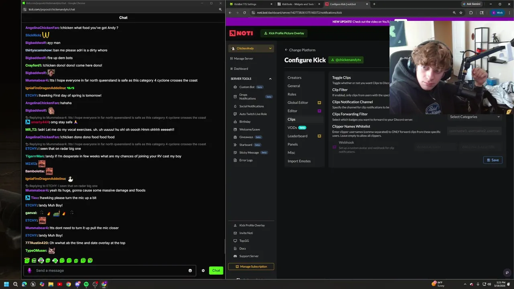
Task: Open Windows Start menu
Action: 6,284
